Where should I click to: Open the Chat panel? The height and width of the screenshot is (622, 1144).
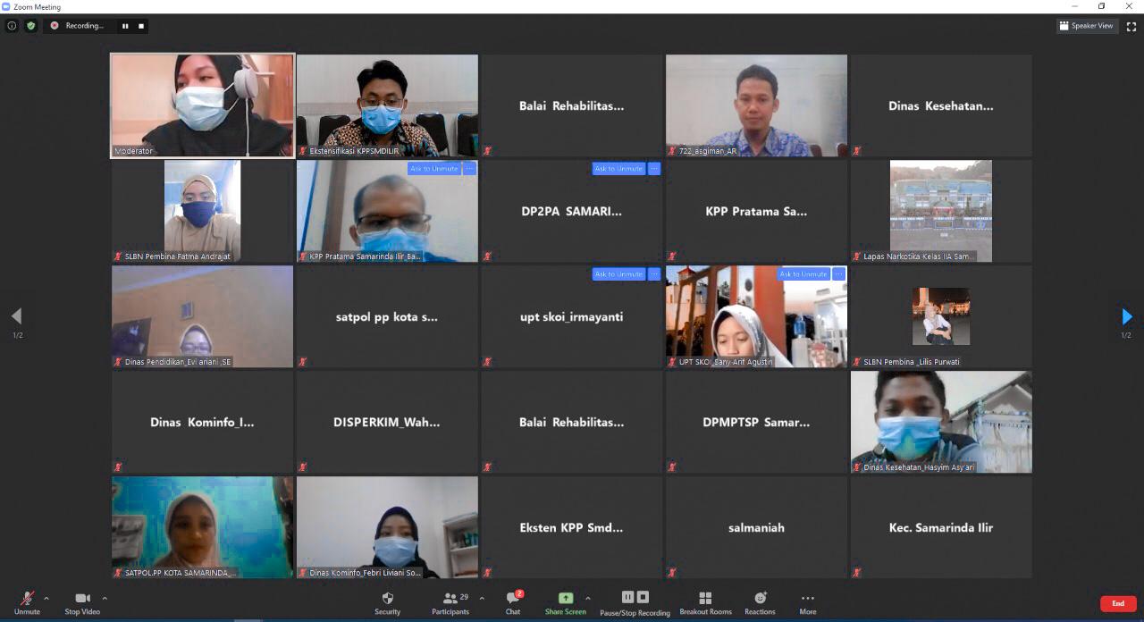coord(513,602)
